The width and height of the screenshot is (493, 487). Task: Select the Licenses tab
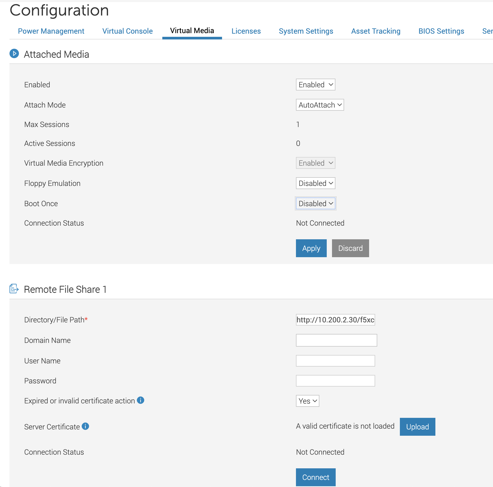coord(246,31)
